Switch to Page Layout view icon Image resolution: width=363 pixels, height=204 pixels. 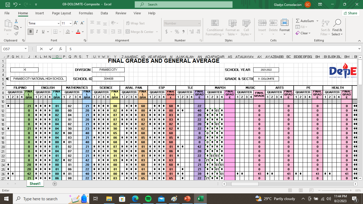[x=301, y=190]
